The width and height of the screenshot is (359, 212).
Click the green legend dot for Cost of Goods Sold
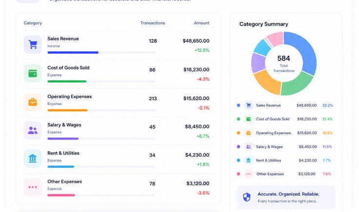pyautogui.click(x=239, y=119)
